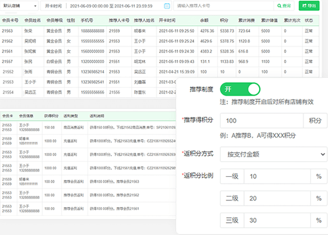Click the 一级 percentage input field
The image size is (328, 235).
(278, 176)
